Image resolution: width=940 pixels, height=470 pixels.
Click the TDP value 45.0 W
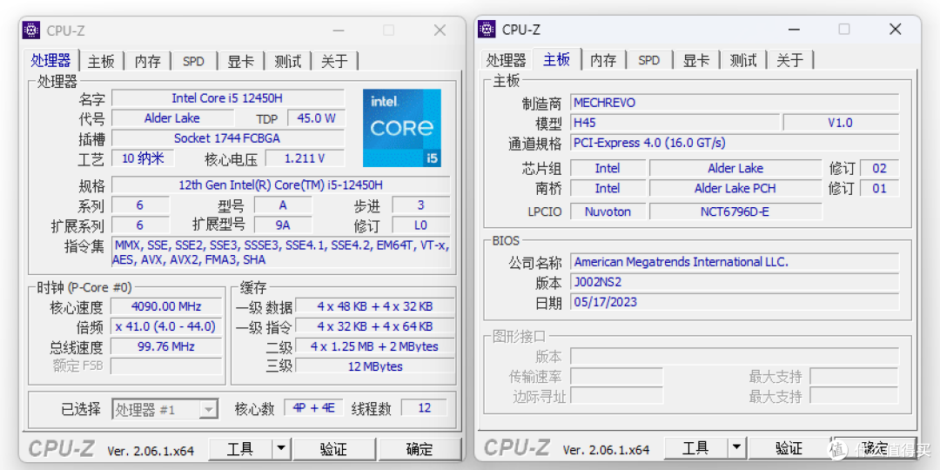317,118
